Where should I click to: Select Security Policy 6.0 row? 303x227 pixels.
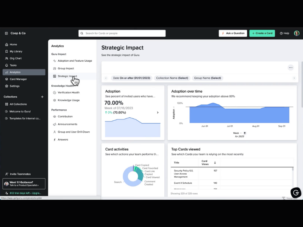[231, 174]
